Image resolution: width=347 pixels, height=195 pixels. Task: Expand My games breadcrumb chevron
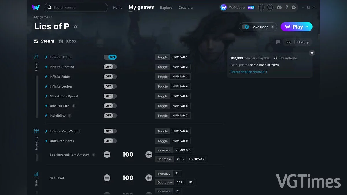(x=52, y=17)
